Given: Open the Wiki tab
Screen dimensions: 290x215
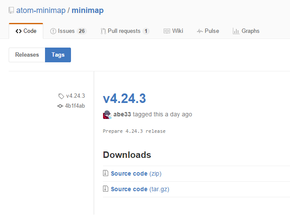Looking at the screenshot, I should pyautogui.click(x=173, y=31).
